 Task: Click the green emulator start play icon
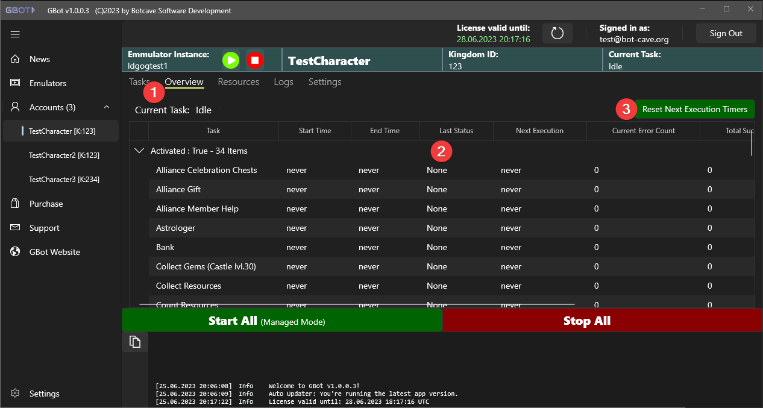(x=231, y=60)
